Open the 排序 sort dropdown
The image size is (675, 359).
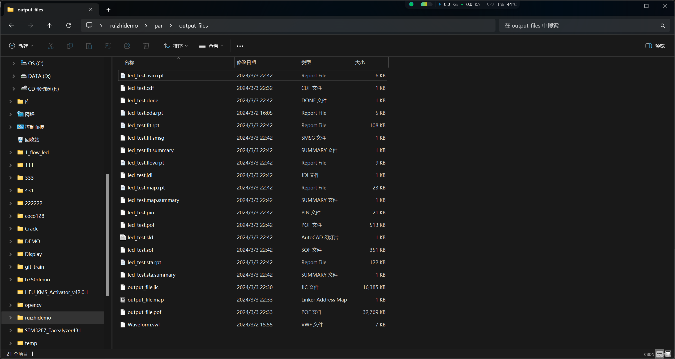[x=176, y=46]
